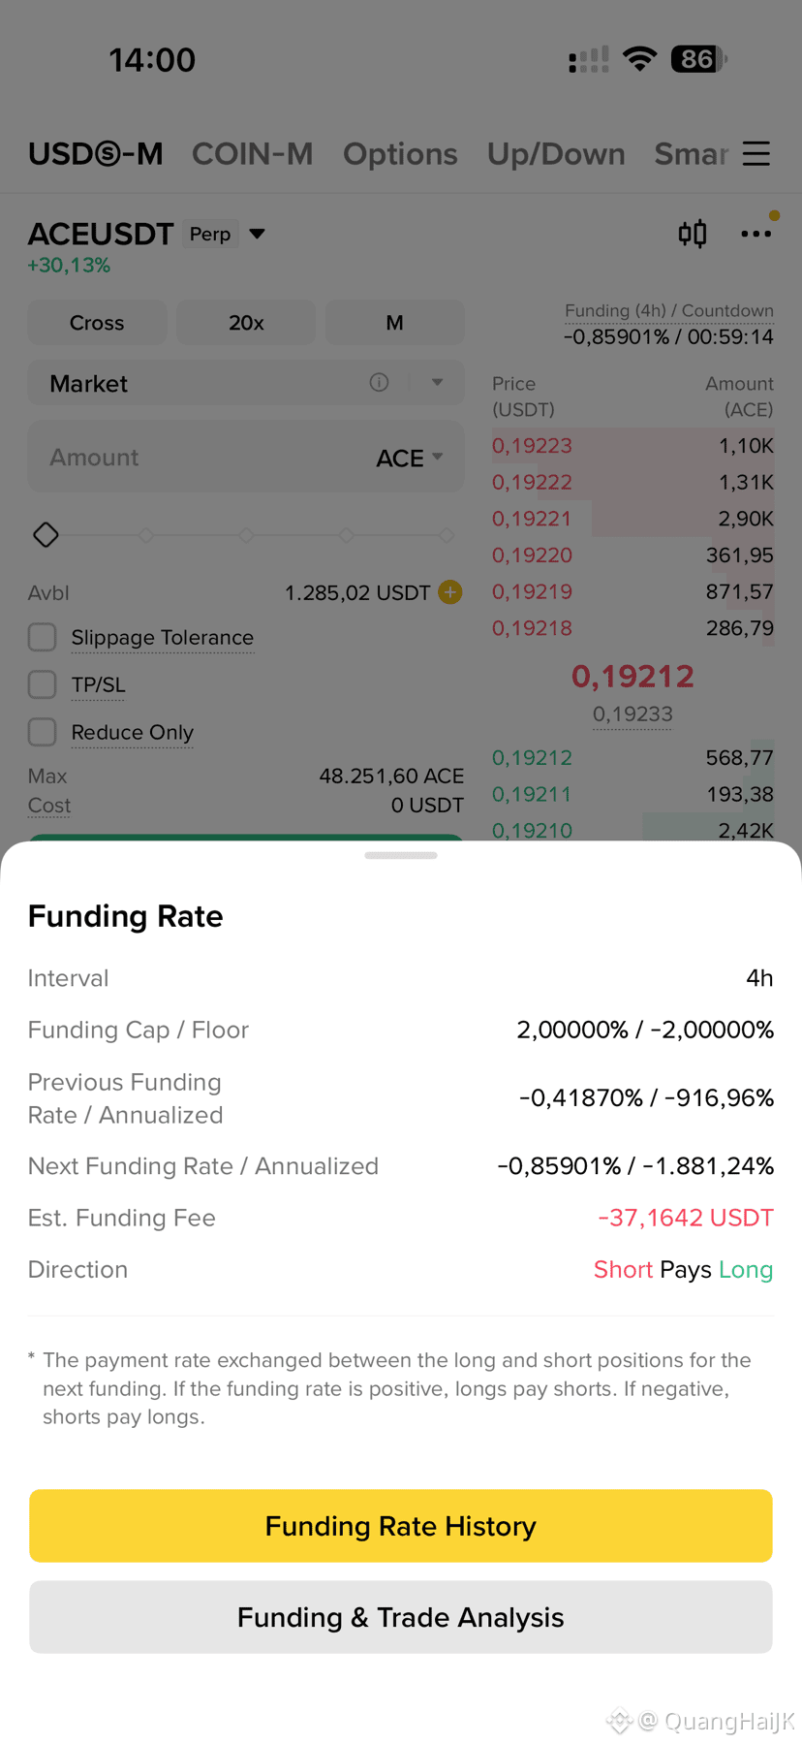Tick the TP/SL checkbox

(x=43, y=684)
